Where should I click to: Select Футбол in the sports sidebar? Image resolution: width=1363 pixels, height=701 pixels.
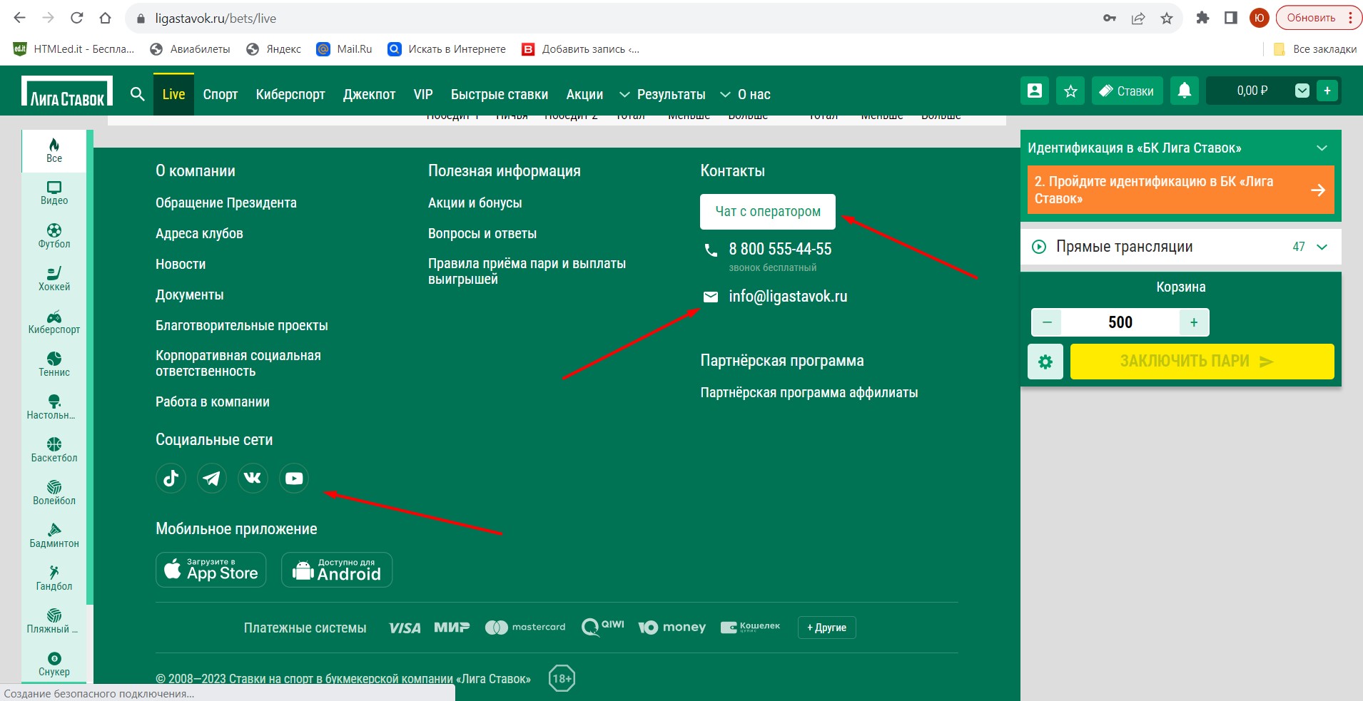point(54,235)
